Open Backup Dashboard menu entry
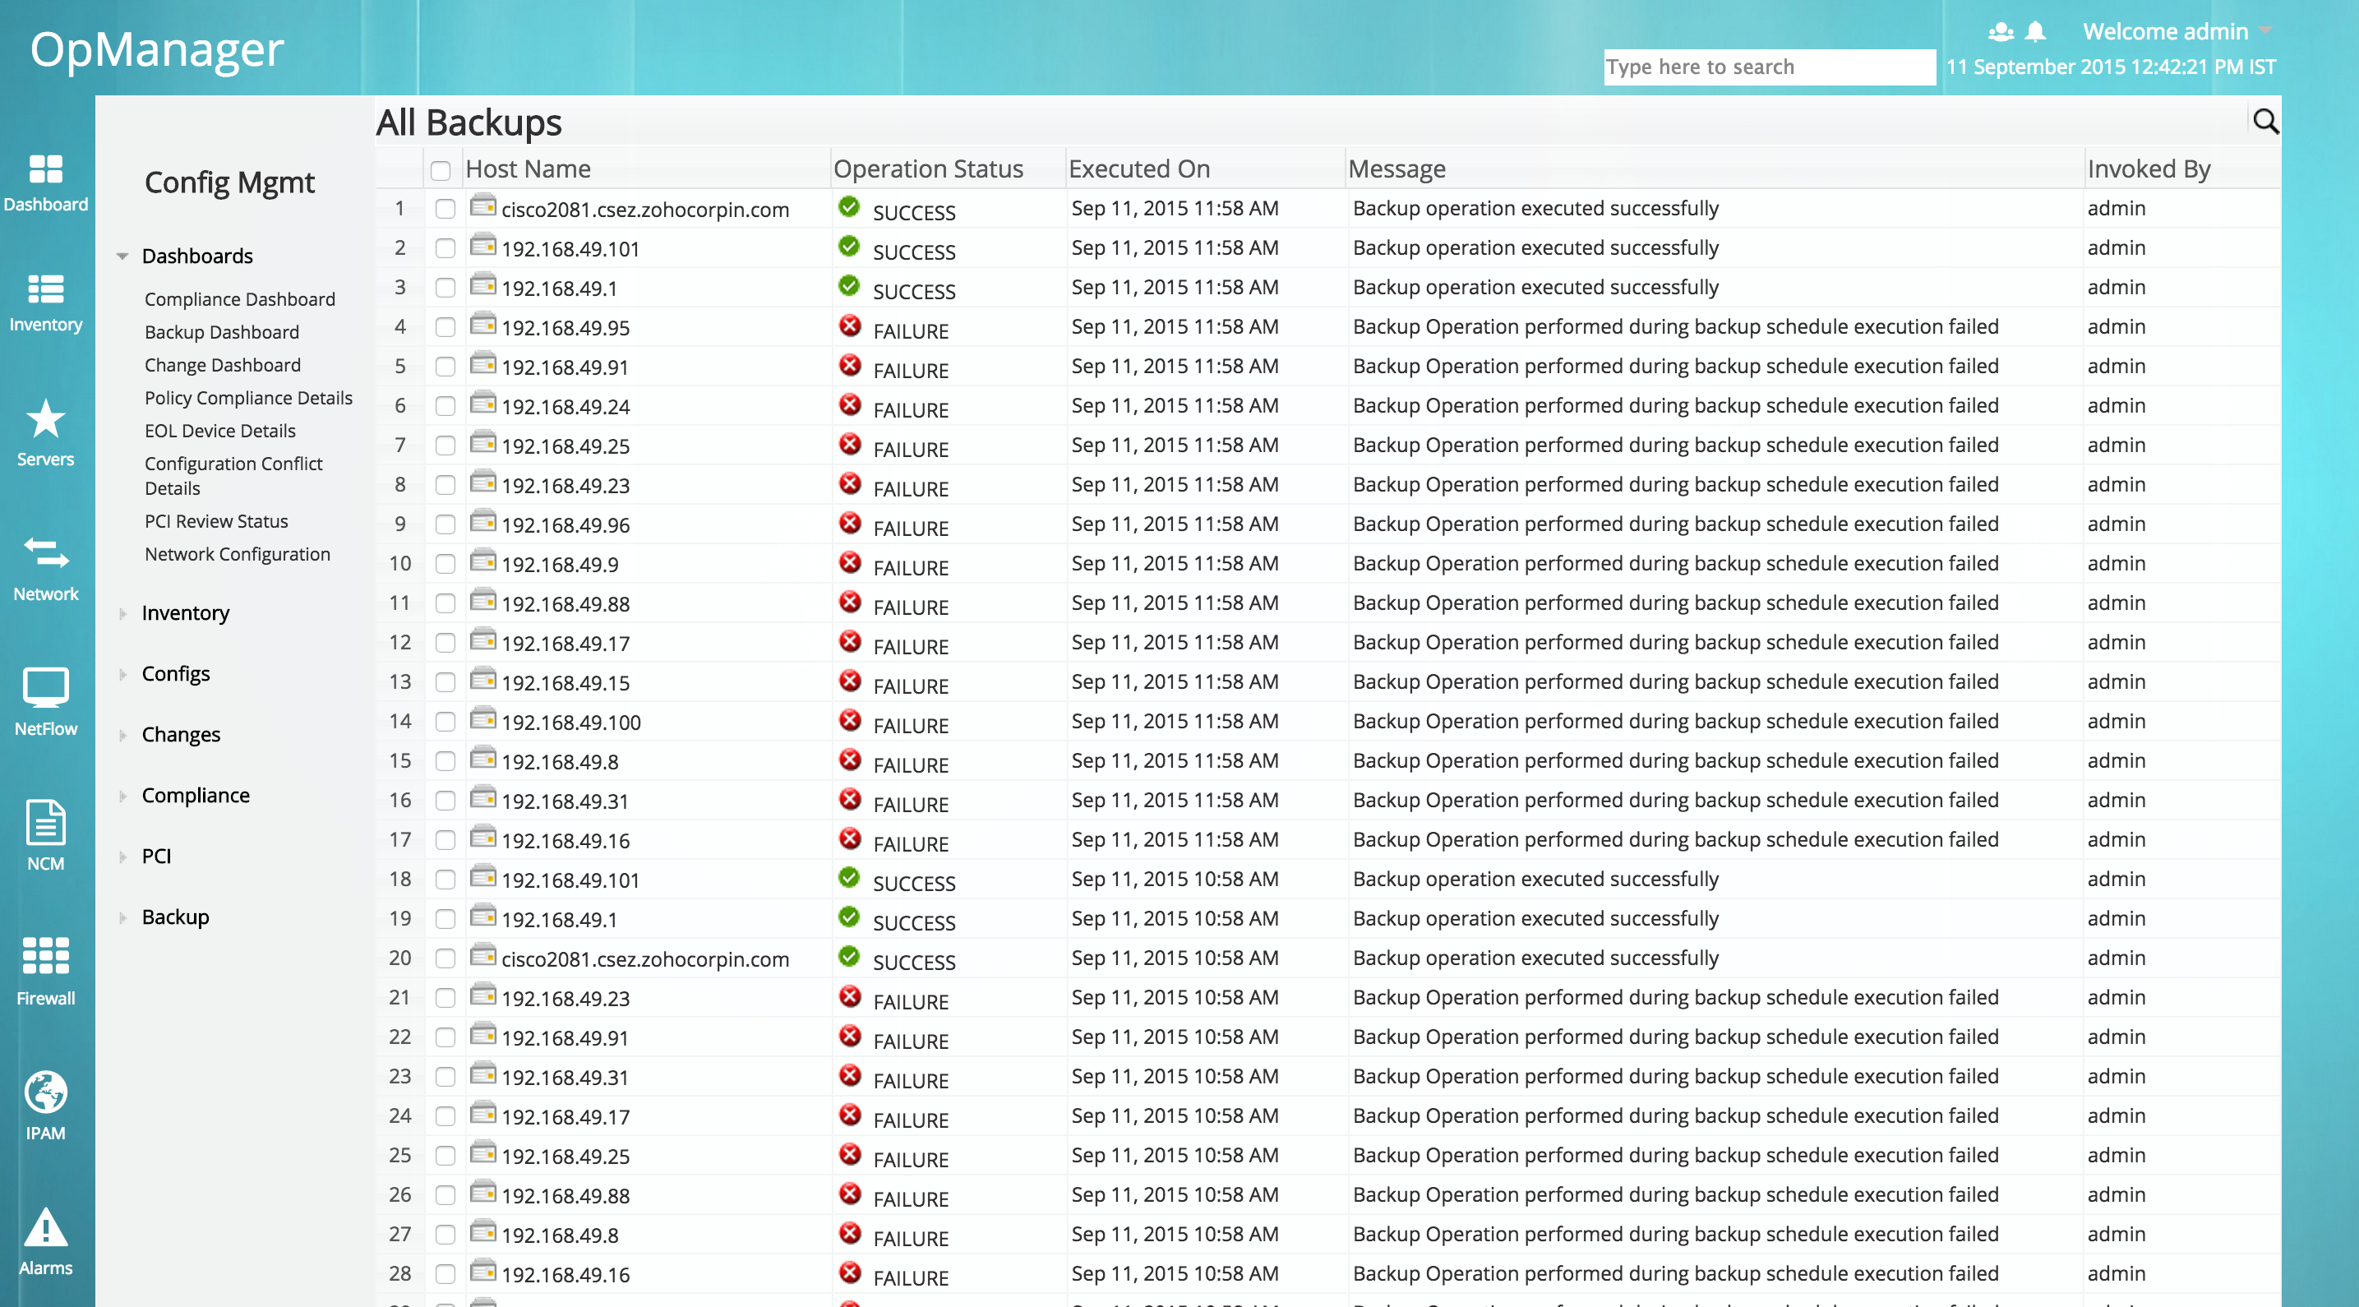Image resolution: width=2359 pixels, height=1307 pixels. [x=222, y=332]
